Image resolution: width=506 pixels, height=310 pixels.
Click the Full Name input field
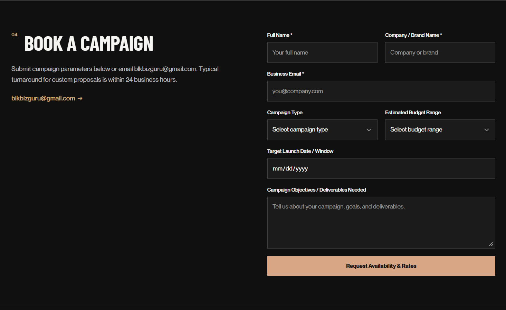click(322, 52)
